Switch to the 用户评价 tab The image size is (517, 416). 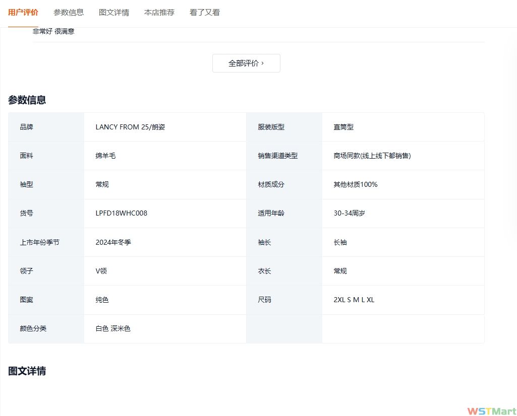tap(23, 13)
